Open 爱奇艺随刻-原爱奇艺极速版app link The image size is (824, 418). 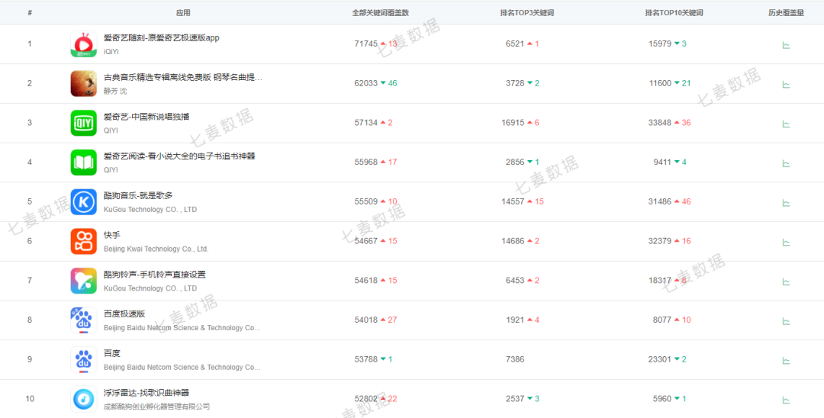pyautogui.click(x=161, y=38)
